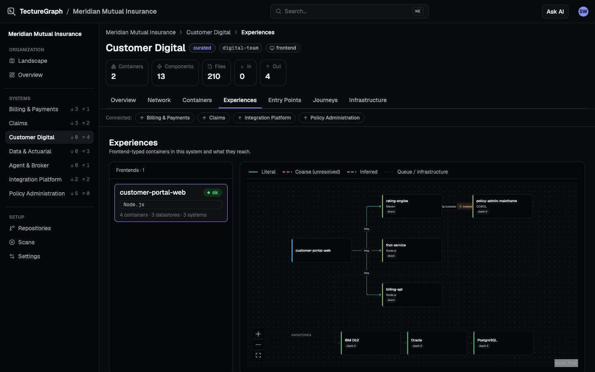Open the Entry Points tab
Image resolution: width=595 pixels, height=372 pixels.
(x=285, y=100)
